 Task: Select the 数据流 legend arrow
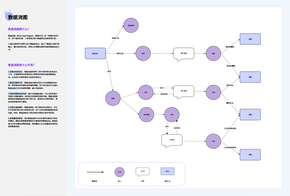[x=95, y=172]
